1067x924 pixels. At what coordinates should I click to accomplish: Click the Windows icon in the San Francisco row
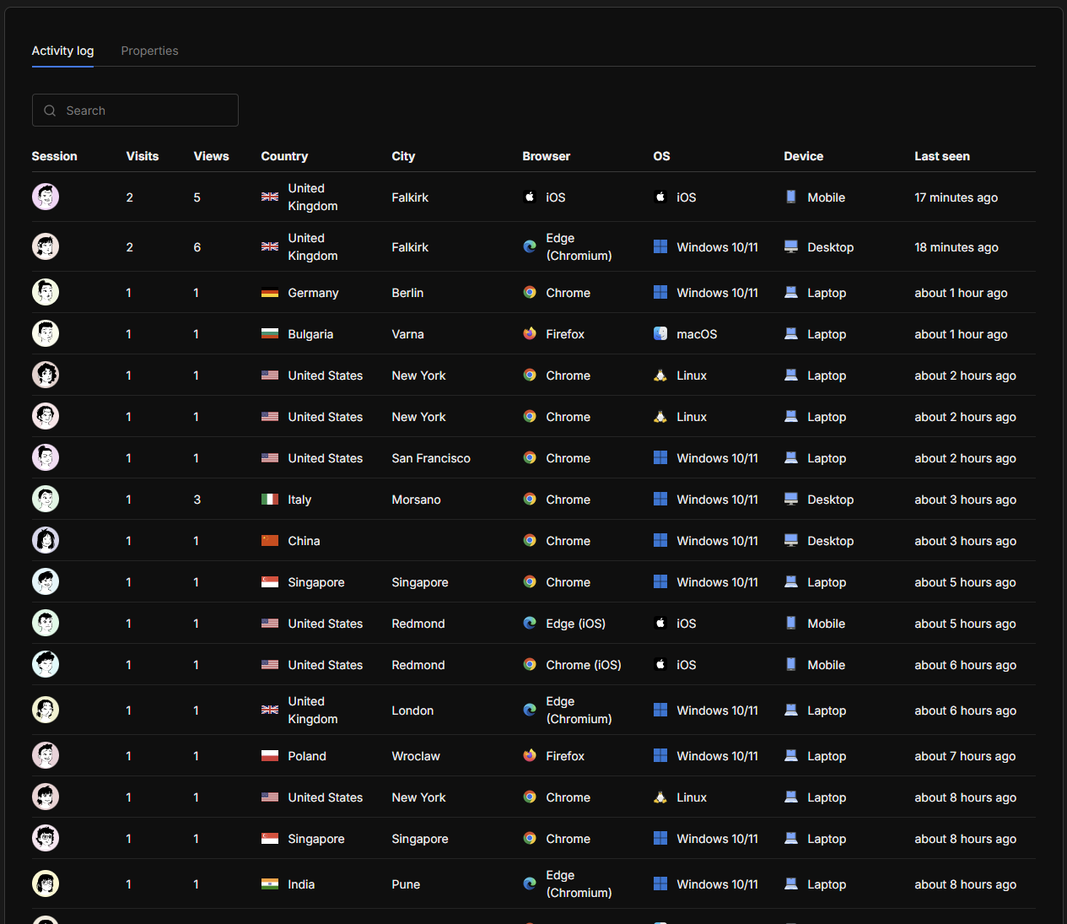pyautogui.click(x=660, y=457)
